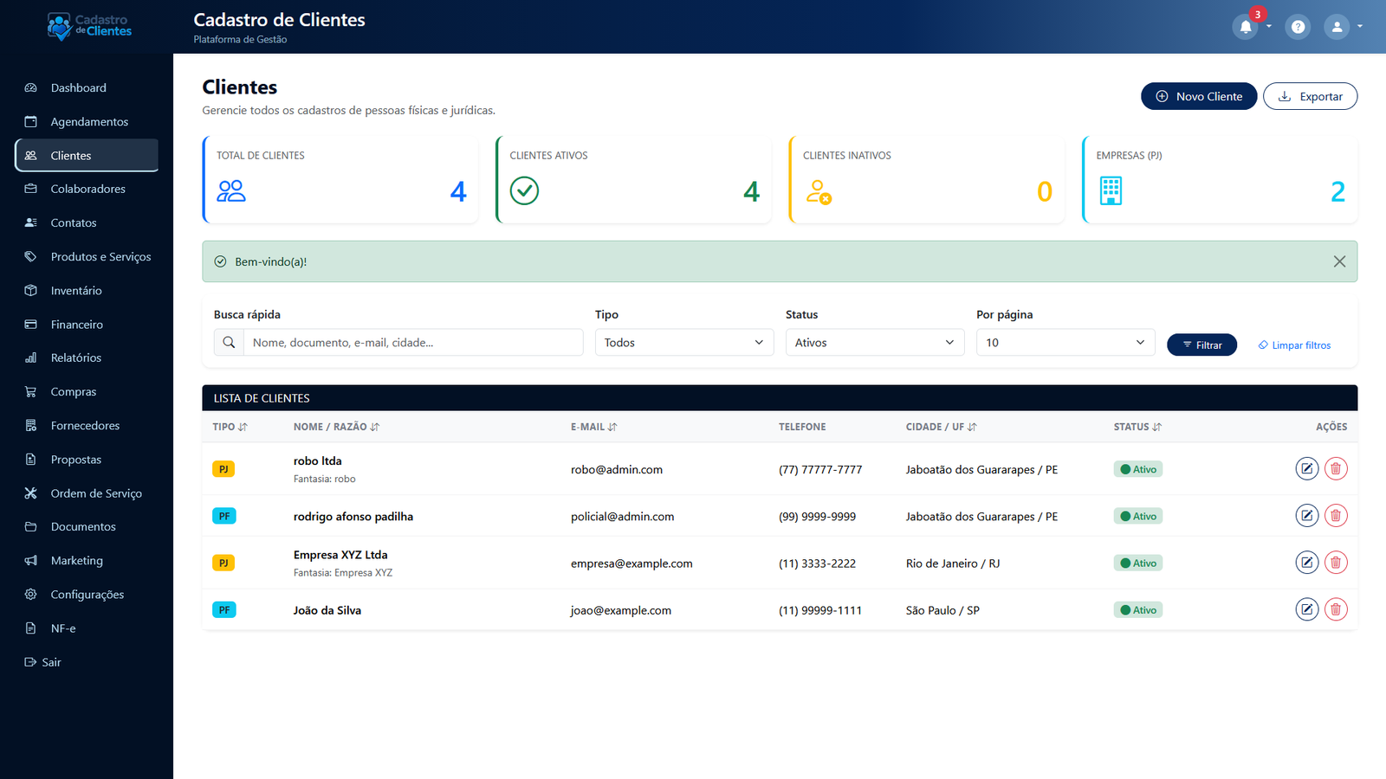
Task: Click the PF badge on João da Silva row
Action: (223, 608)
